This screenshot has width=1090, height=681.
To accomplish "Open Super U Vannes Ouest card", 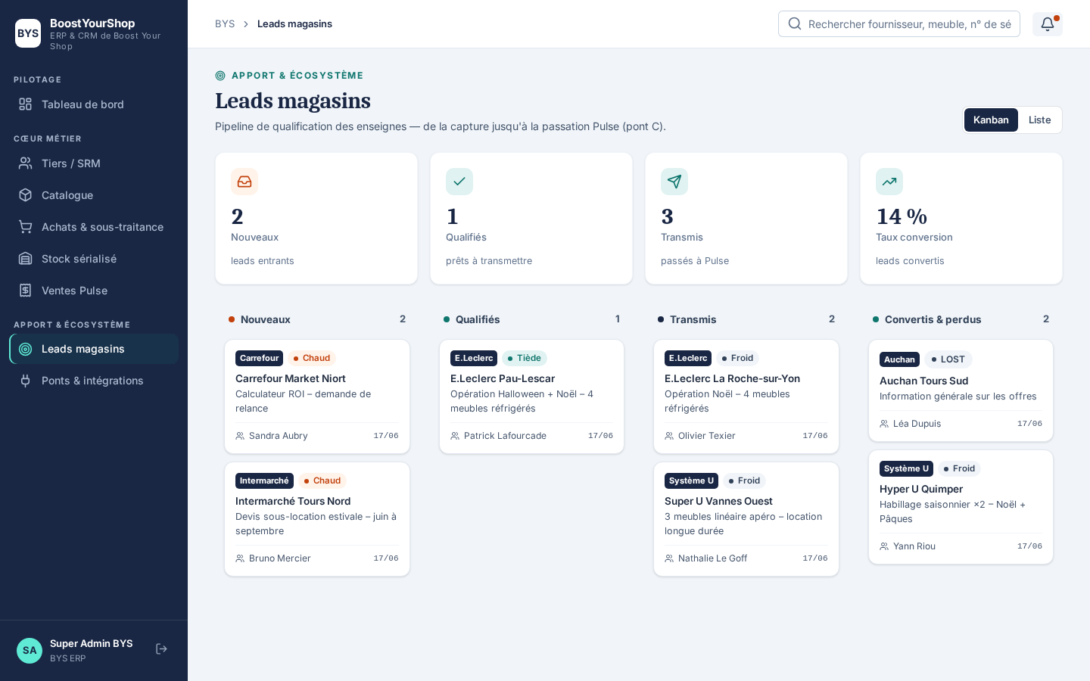I will [746, 519].
